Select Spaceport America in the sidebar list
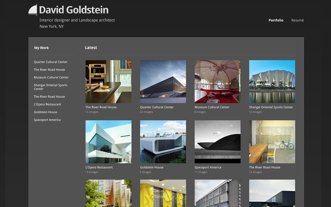Screen dimensions: 331x207 pyautogui.click(x=47, y=120)
